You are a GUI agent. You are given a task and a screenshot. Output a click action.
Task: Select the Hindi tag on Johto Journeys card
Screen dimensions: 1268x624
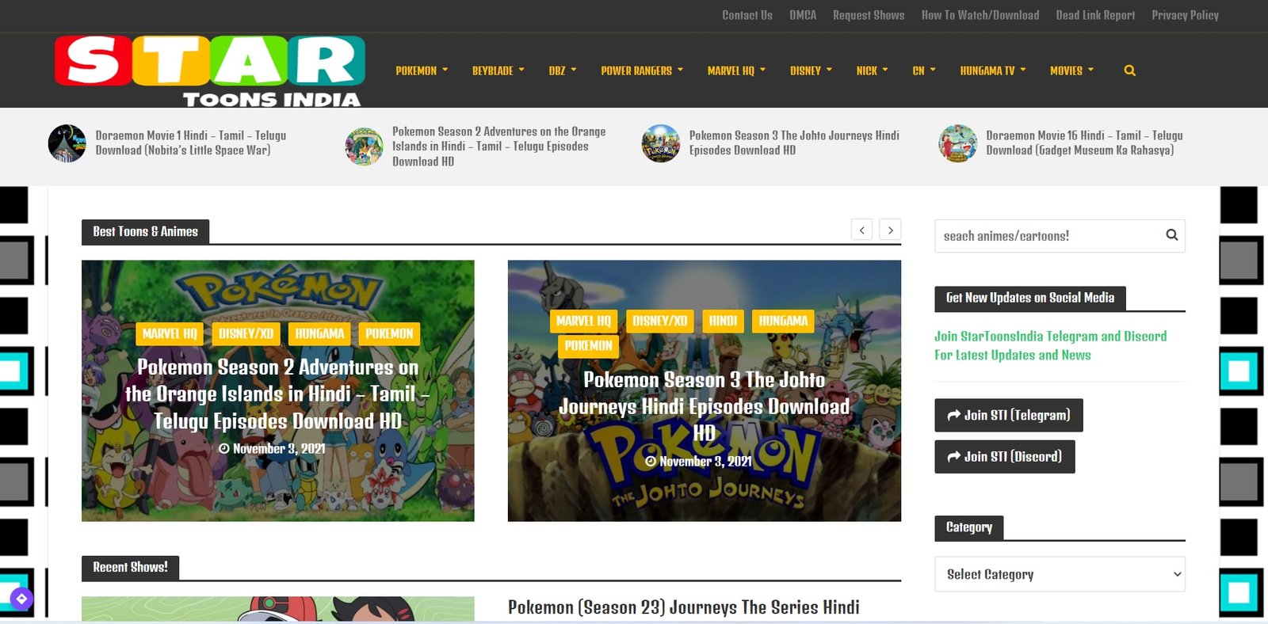click(x=722, y=321)
